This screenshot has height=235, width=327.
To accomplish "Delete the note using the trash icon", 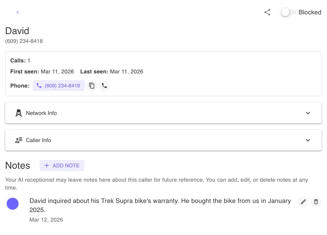I will pyautogui.click(x=316, y=202).
